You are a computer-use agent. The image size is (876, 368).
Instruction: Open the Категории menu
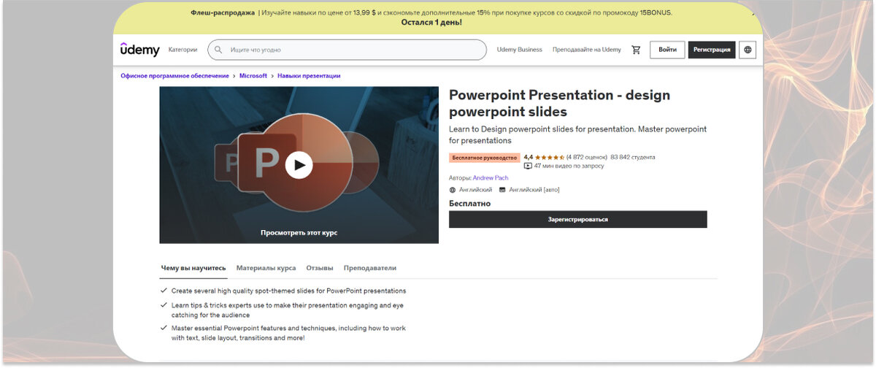click(182, 50)
